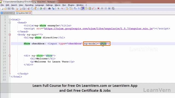Screen dimensions: 175x98
Task: Click the Start Recording macro icon
Action: point(98,8)
